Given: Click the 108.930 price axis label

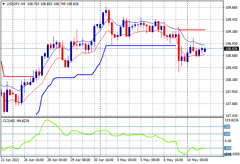Looking at the screenshot, I should (x=231, y=44).
